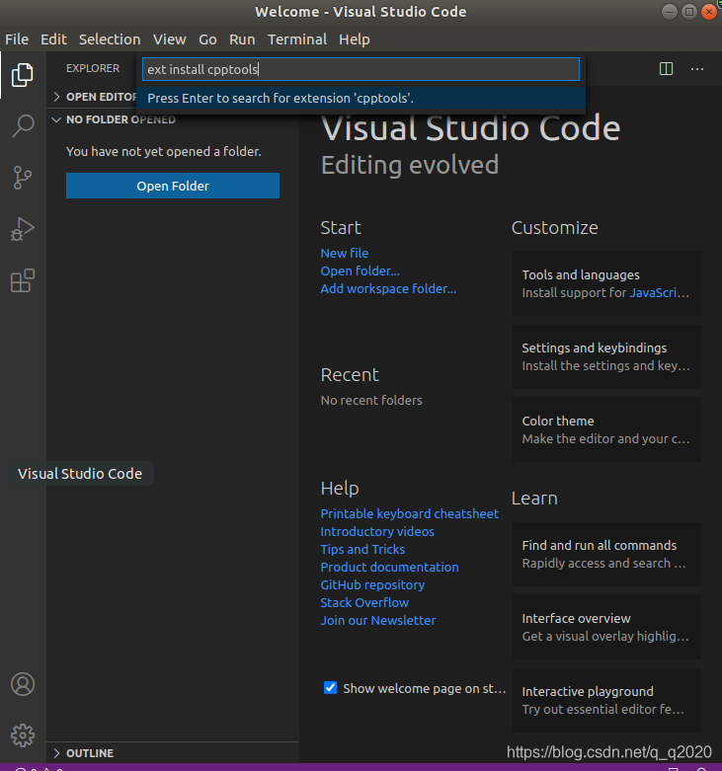The image size is (722, 771).
Task: Open the Run menu
Action: tap(242, 39)
